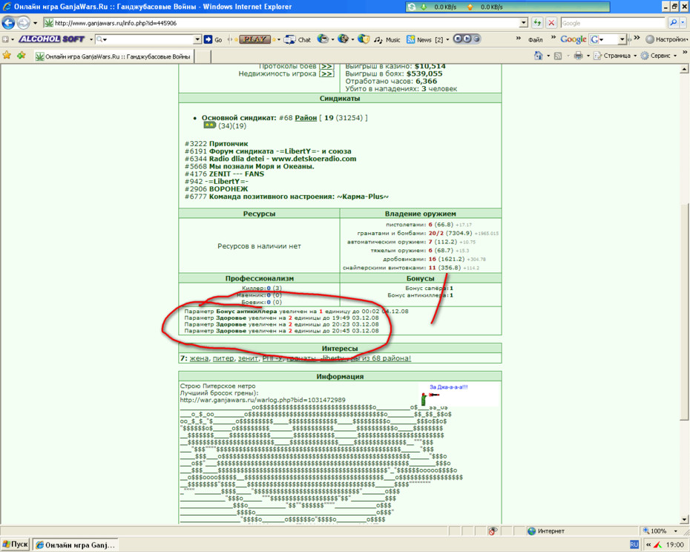Click the зенит interest link
Viewport: 690px width, 552px height.
(x=248, y=358)
